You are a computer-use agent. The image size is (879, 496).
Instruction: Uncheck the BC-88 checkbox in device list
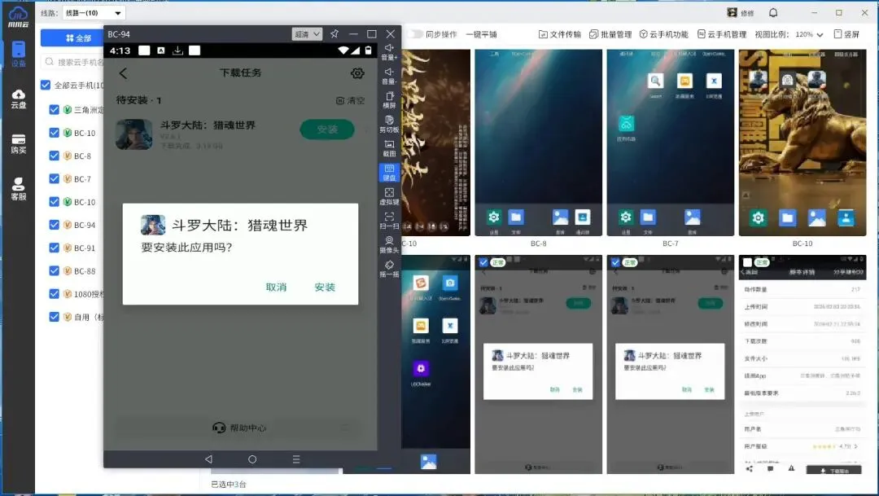55,270
